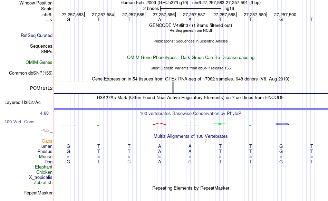Click the RefSeq Curated track label
The width and height of the screenshot is (328, 201).
coord(37,35)
